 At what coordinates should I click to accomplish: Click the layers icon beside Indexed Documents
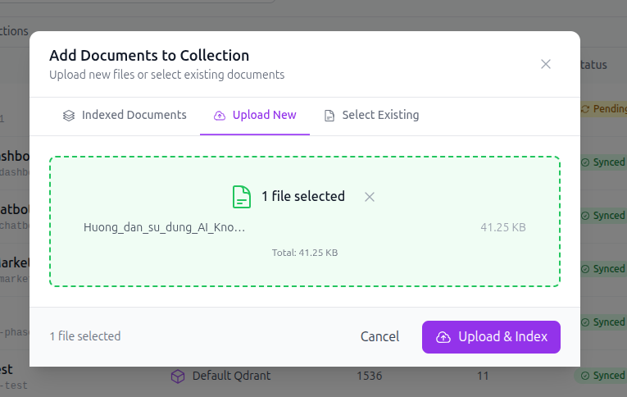[x=69, y=116]
